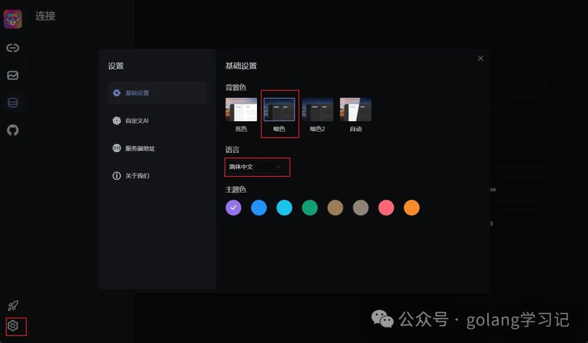Screen dimensions: 588x343
Task: Choose the 暗色 background thumbnail
Action: pos(279,109)
